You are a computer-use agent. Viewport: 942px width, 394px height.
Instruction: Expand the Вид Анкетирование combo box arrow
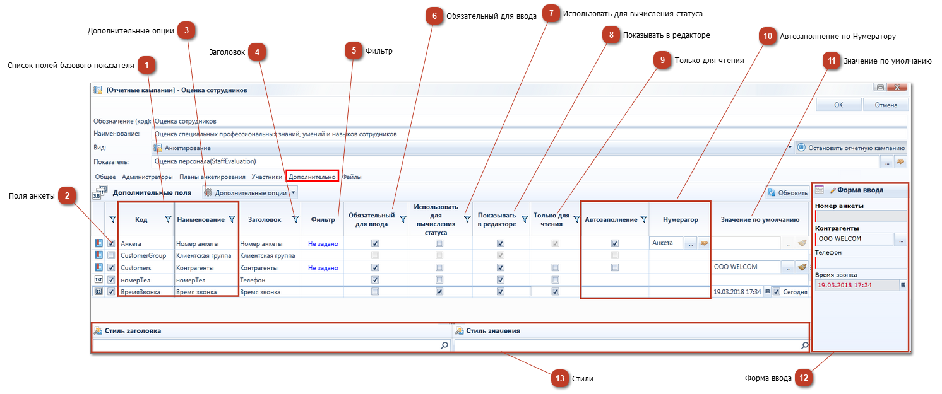point(790,147)
